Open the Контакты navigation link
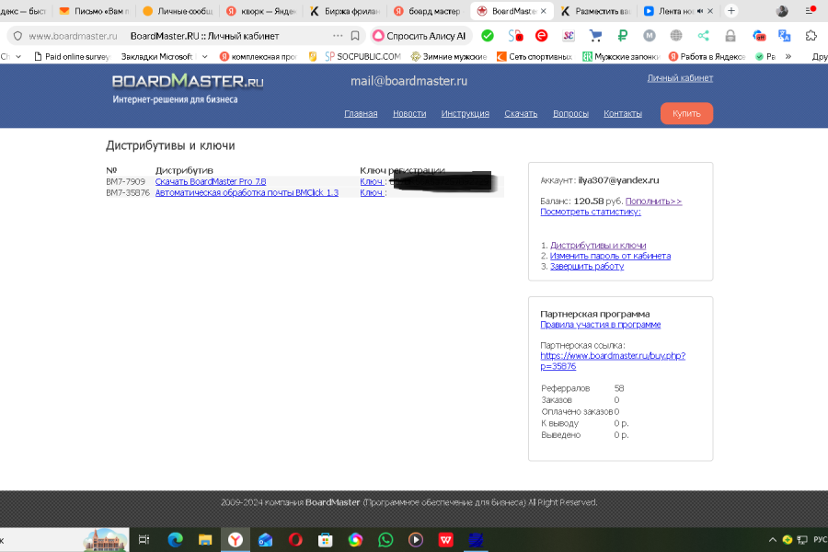The width and height of the screenshot is (828, 552). pos(623,113)
